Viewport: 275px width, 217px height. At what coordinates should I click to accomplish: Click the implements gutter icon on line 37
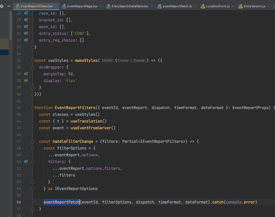26,74
